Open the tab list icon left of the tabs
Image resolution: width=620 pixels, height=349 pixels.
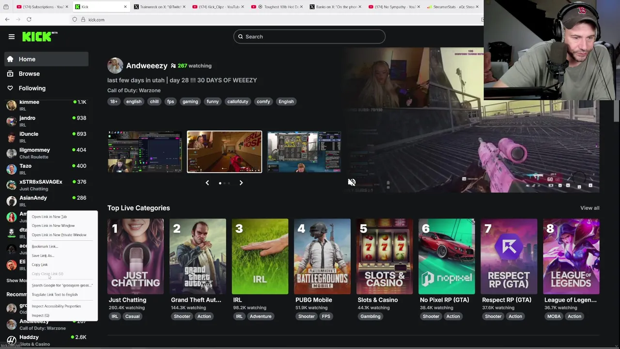point(6,7)
